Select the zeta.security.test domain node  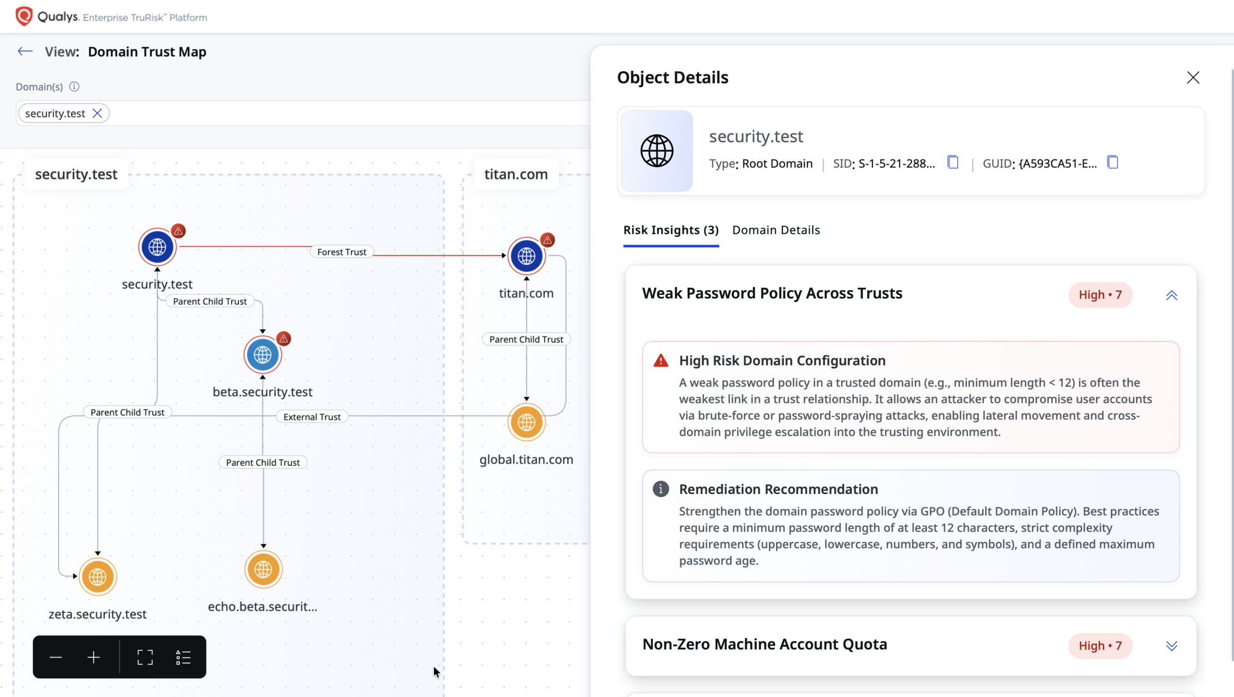tap(98, 576)
